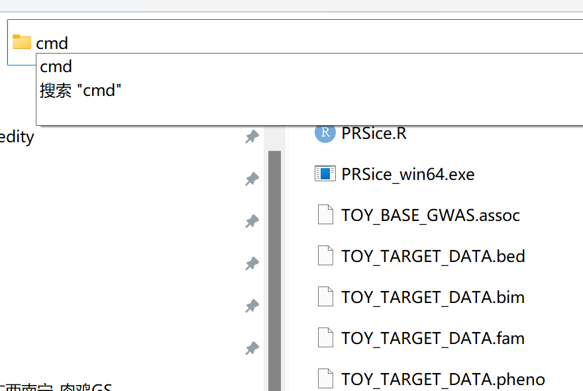The width and height of the screenshot is (583, 391).
Task: Click the TOY_TARGET_DATA.fam document icon
Action: [325, 337]
